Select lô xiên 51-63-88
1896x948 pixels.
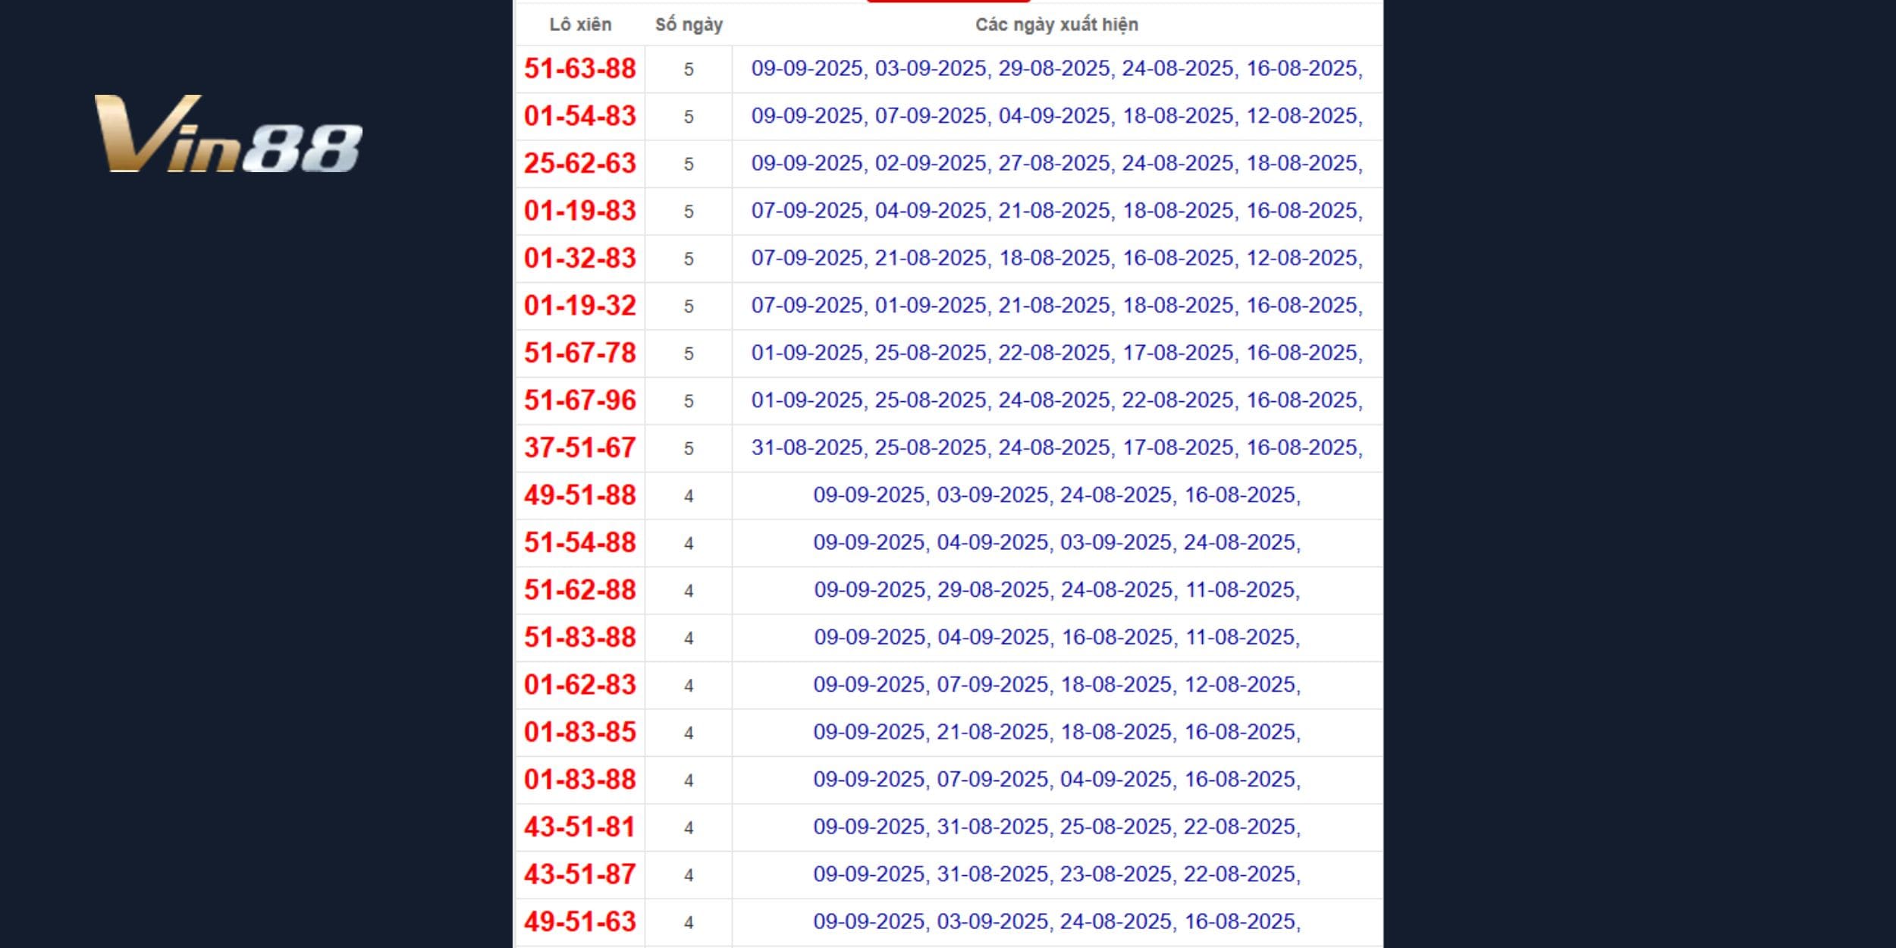[580, 69]
